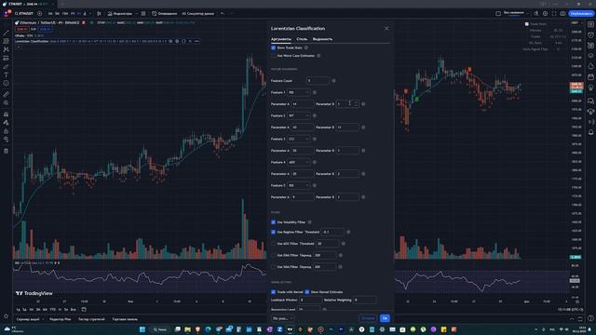Click info icon next to Feature Count

[x=333, y=81]
